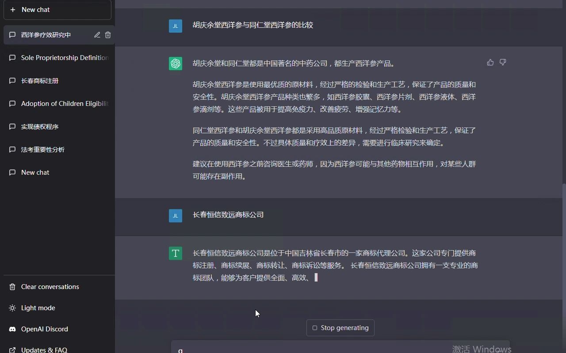Open OpenAI Discord from the sidebar
The width and height of the screenshot is (566, 353).
point(45,329)
